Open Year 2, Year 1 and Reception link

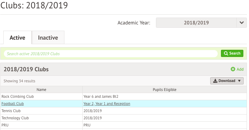(x=107, y=104)
